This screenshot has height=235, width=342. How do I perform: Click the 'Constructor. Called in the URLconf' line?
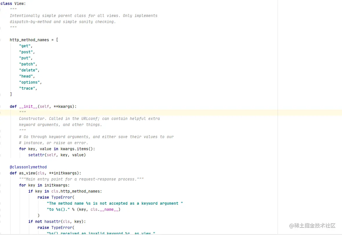coord(89,119)
